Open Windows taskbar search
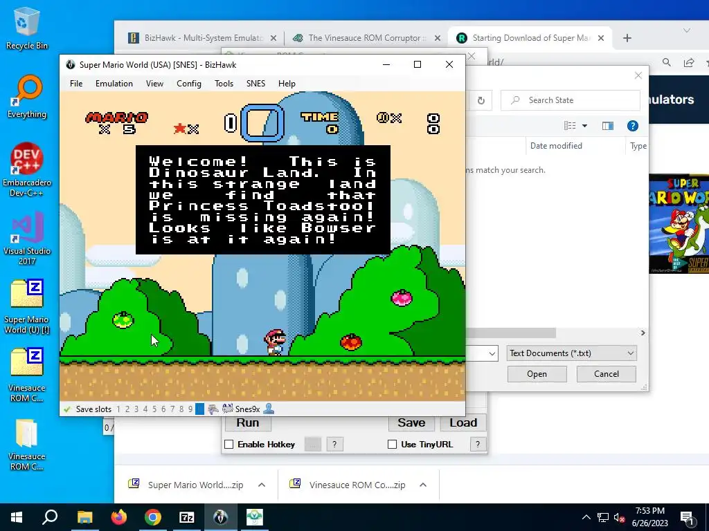709x531 pixels. [50, 517]
